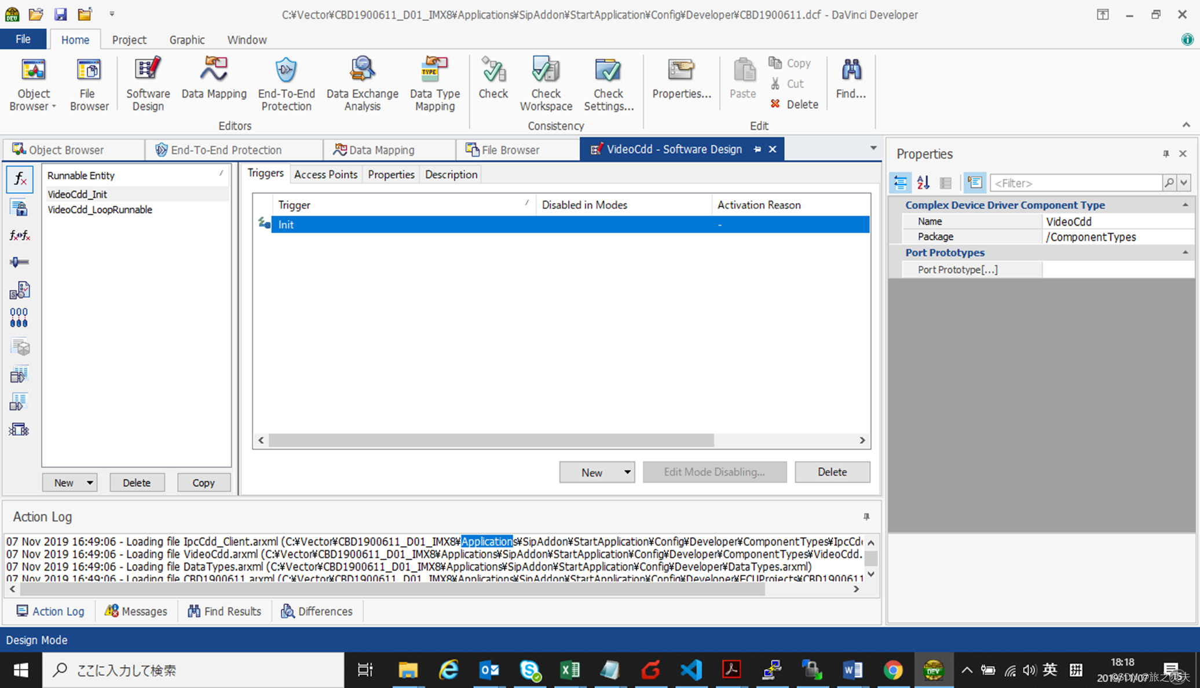Screen dimensions: 1200x688
Task: Toggle categorized view in Properties panel
Action: [900, 183]
